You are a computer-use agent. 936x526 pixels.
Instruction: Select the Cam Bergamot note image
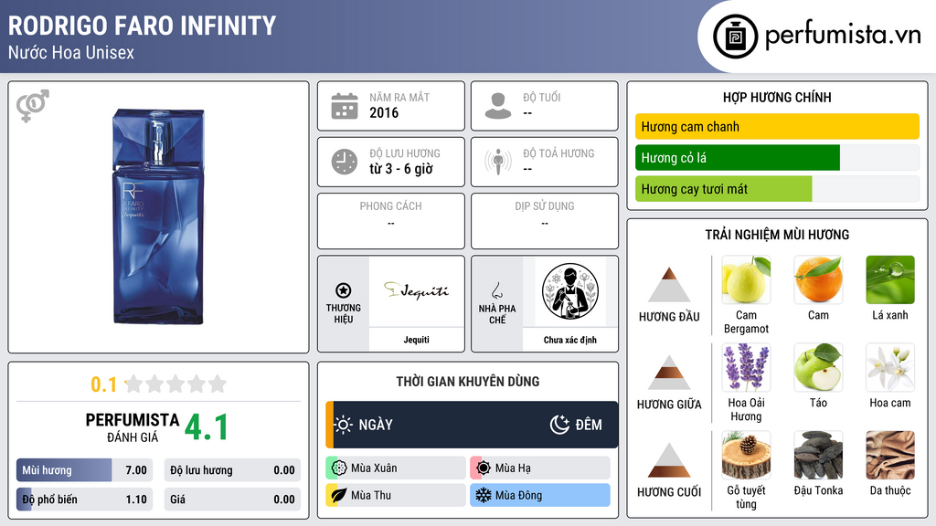[x=746, y=279]
